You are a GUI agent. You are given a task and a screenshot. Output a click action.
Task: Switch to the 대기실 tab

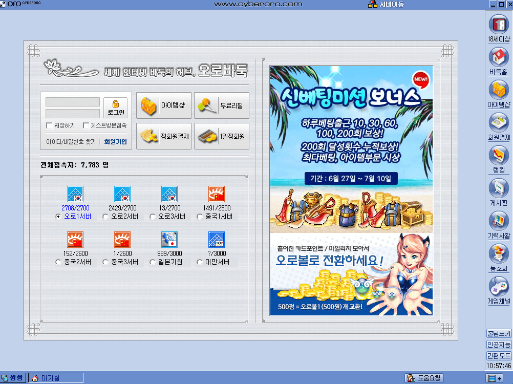[56, 378]
